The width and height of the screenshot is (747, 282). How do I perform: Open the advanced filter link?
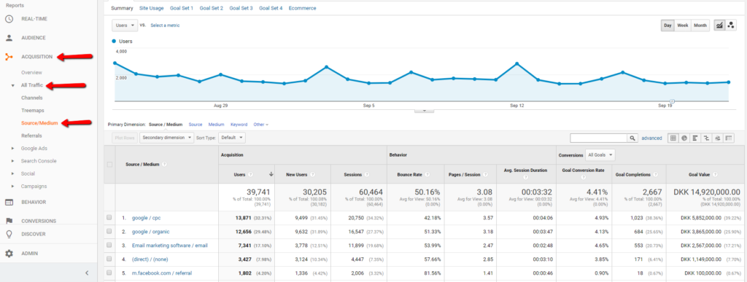651,138
